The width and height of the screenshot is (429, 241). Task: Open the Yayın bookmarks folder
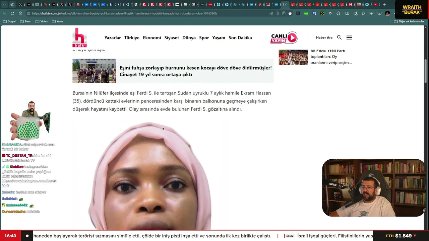coord(57,21)
